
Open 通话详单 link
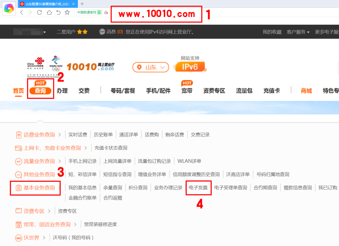tap(128, 135)
